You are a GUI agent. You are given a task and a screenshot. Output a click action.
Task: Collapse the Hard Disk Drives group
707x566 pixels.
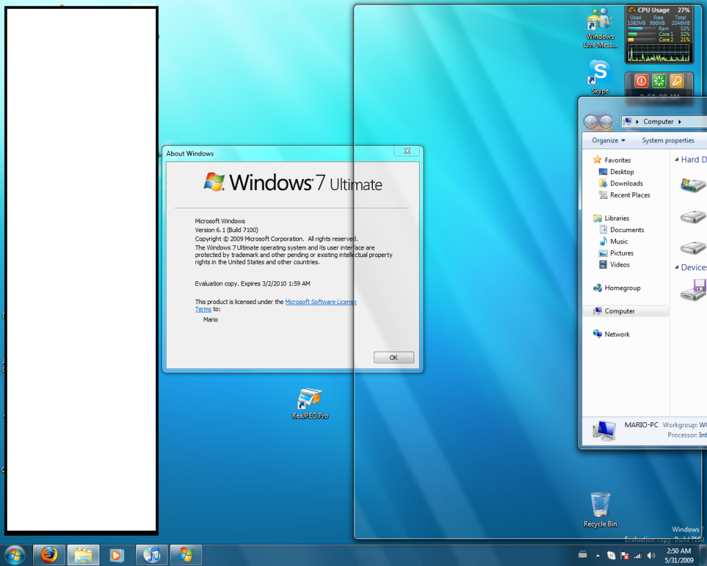tap(677, 160)
